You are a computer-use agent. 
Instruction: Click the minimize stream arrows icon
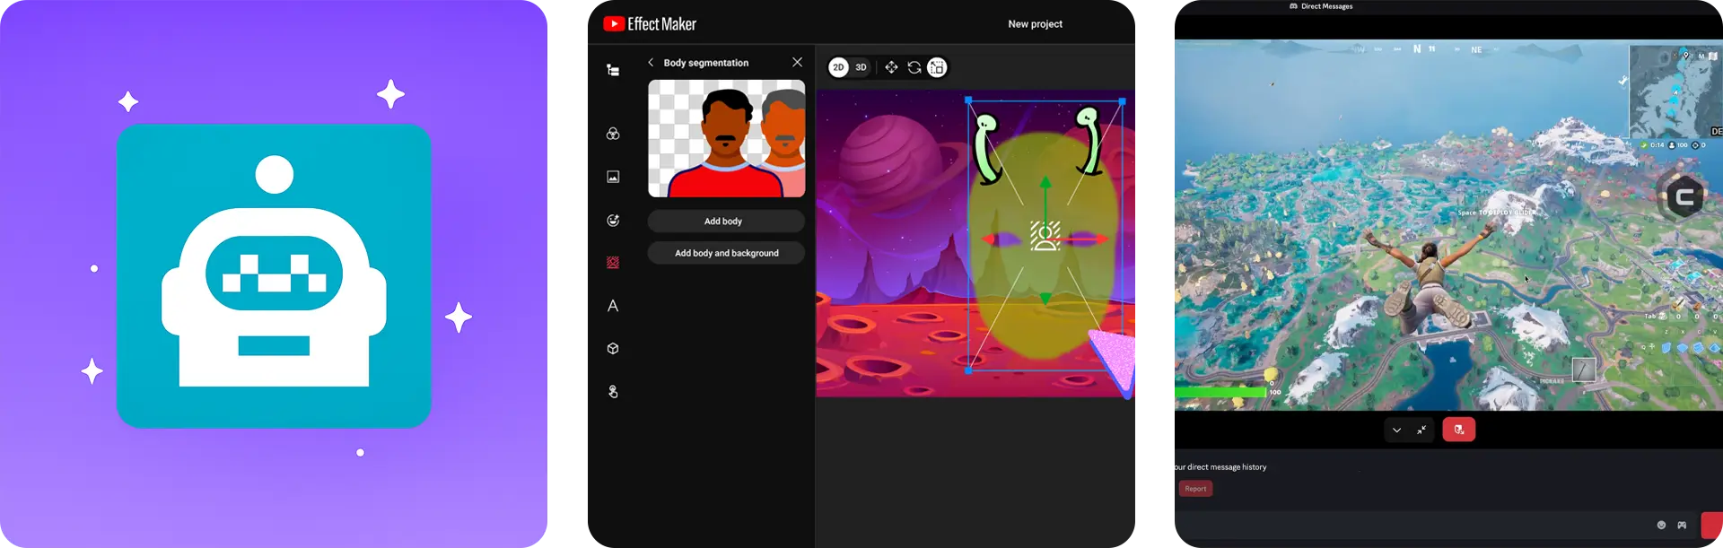(1421, 430)
